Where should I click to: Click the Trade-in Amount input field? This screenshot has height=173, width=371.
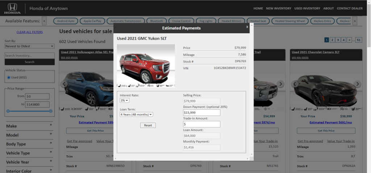coord(201,124)
